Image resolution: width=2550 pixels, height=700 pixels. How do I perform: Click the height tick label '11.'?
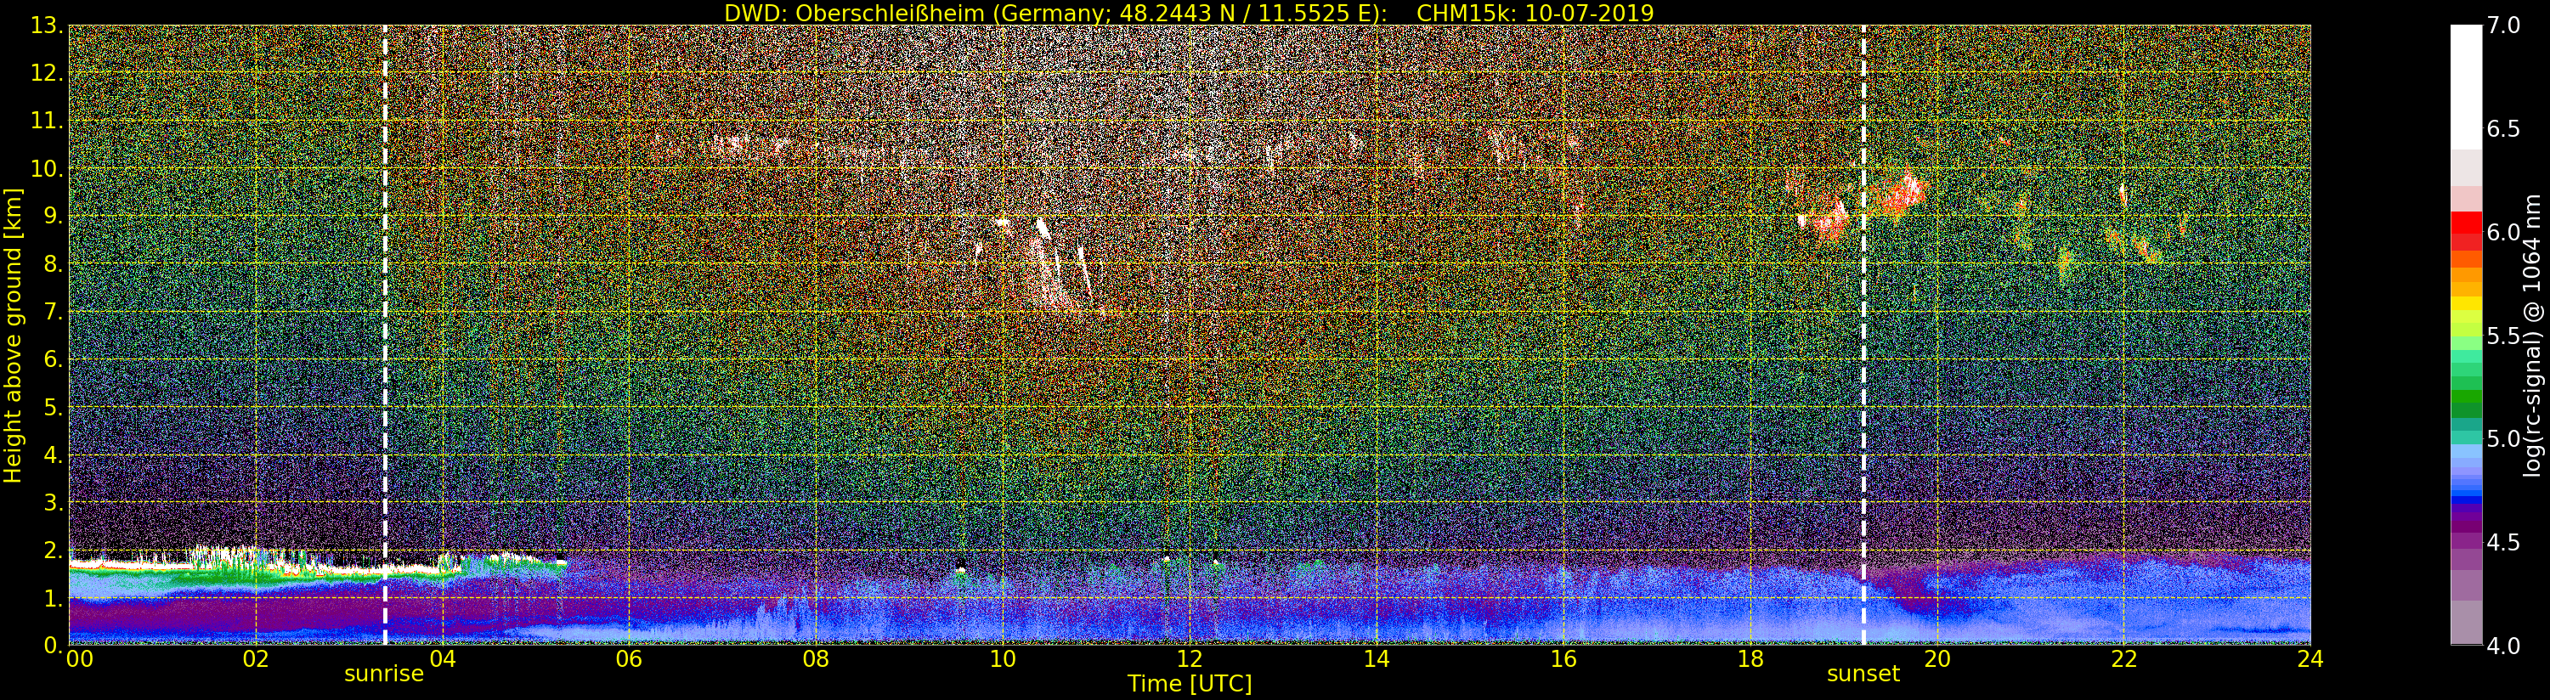click(46, 121)
